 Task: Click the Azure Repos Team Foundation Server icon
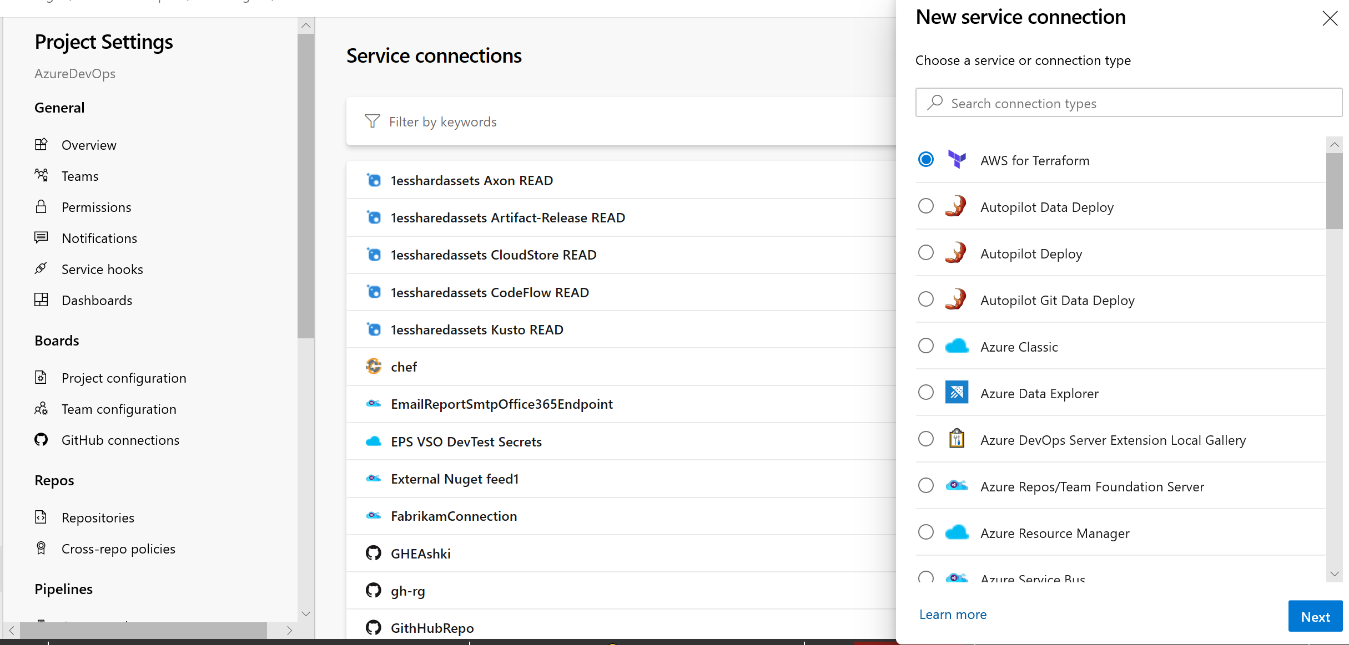(x=957, y=486)
